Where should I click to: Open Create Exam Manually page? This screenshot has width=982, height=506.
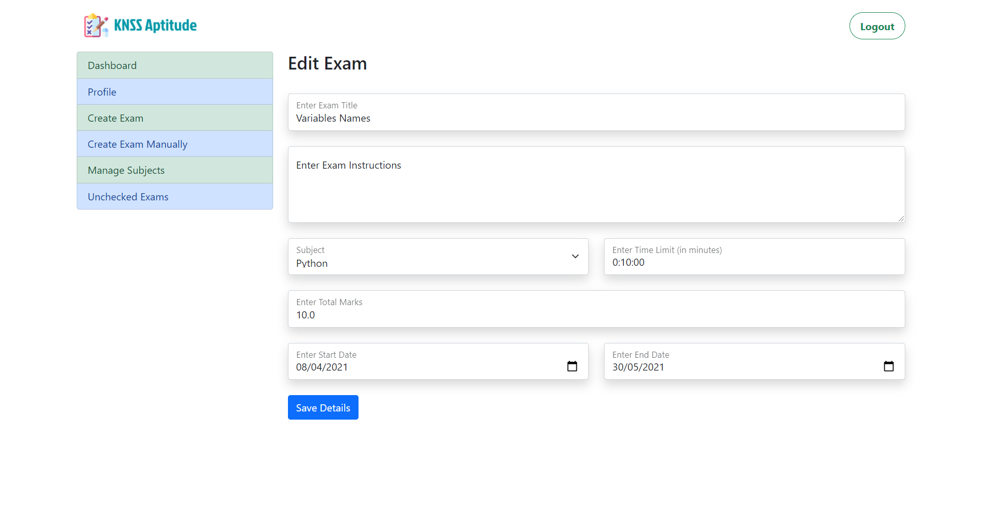click(174, 144)
